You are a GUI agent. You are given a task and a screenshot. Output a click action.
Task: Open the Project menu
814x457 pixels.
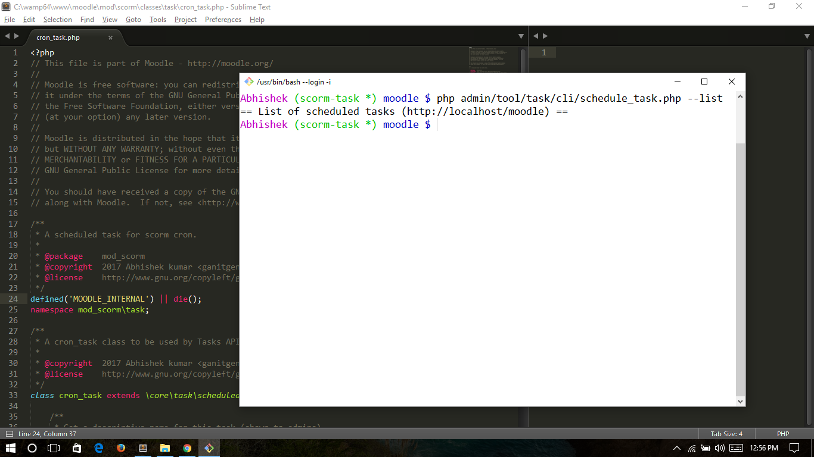pos(185,20)
